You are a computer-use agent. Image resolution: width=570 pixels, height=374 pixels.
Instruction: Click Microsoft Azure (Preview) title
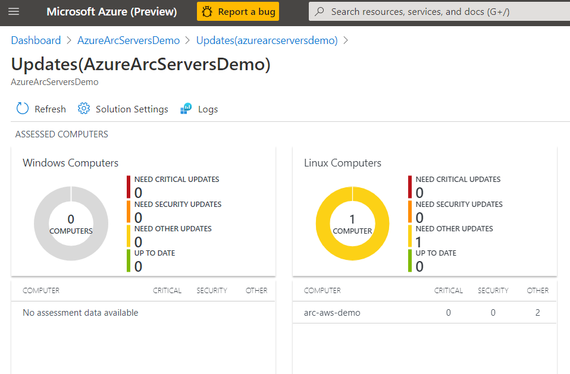coord(112,12)
